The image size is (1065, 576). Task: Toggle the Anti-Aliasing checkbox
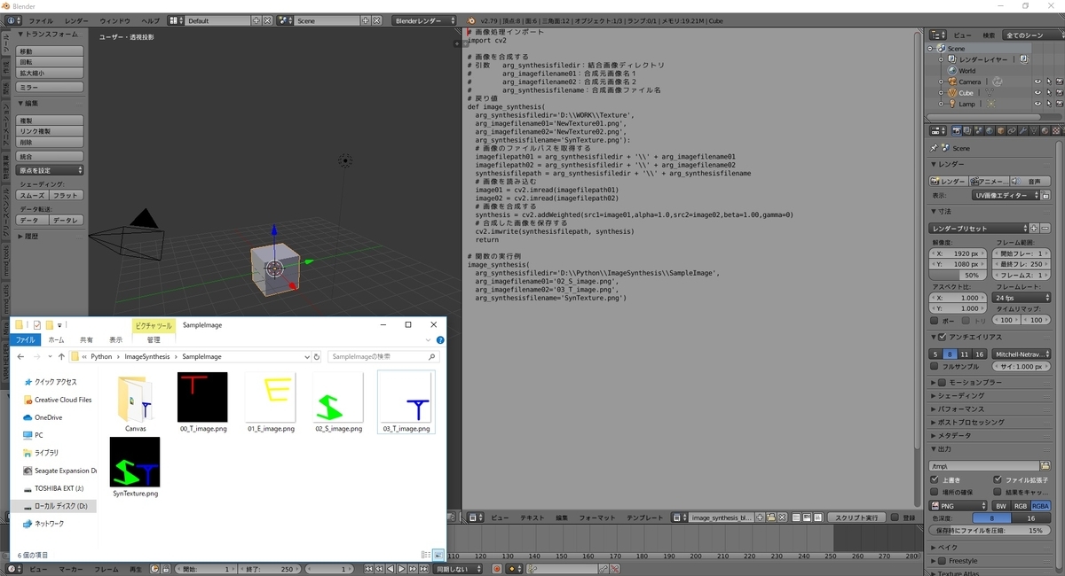[x=943, y=337]
